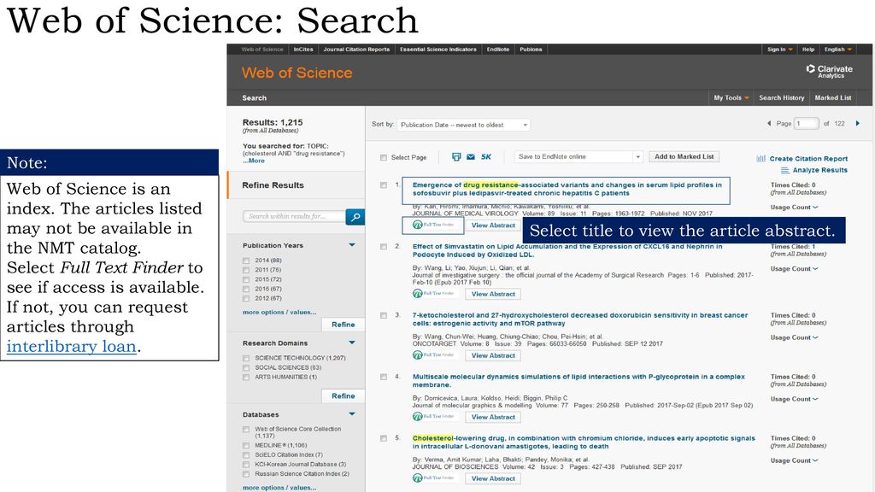The width and height of the screenshot is (875, 492).
Task: Open the Save to EndNote online dropdown
Action: (578, 157)
